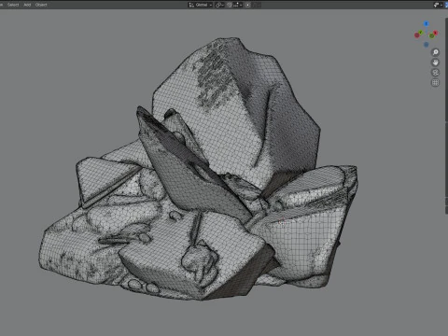This screenshot has width=448, height=336.
Task: Click the blue Z axis on navigation gizmo
Action: pos(427,23)
